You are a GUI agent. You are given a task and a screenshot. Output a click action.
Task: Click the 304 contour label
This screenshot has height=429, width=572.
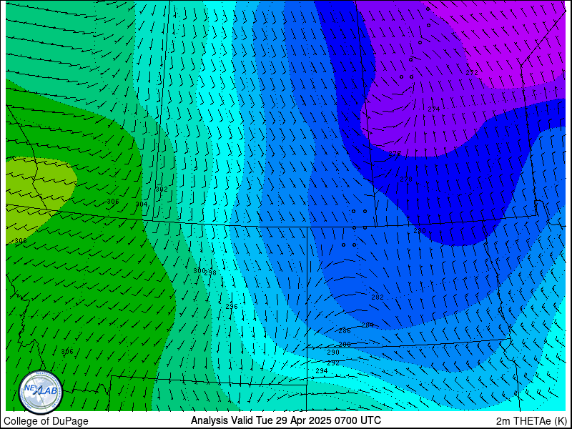point(142,204)
